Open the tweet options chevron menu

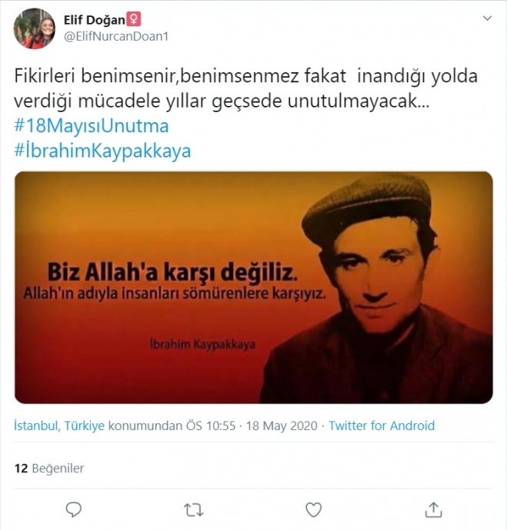[487, 18]
